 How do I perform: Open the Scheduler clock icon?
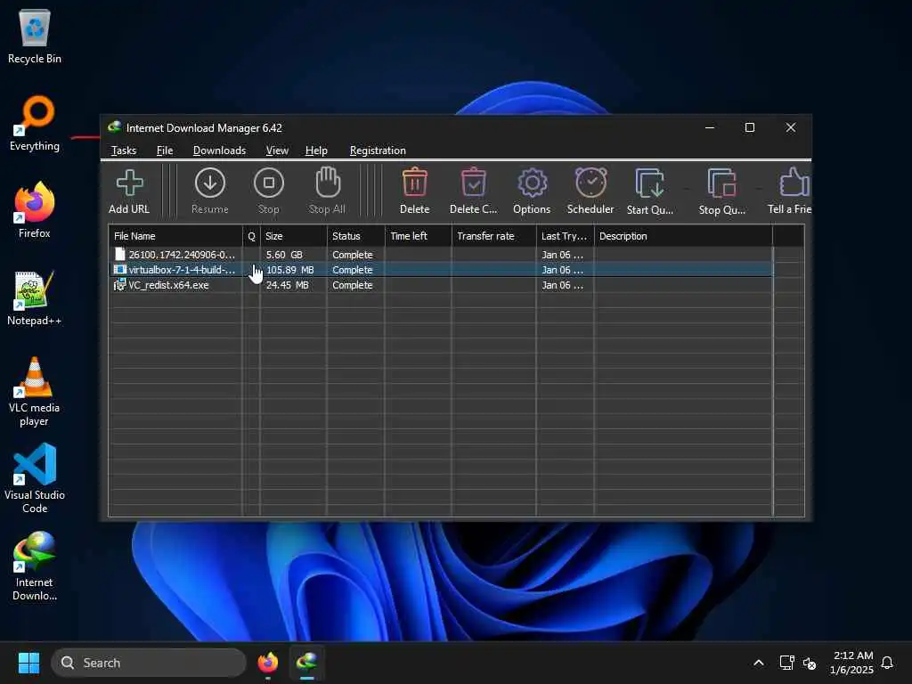pos(590,183)
